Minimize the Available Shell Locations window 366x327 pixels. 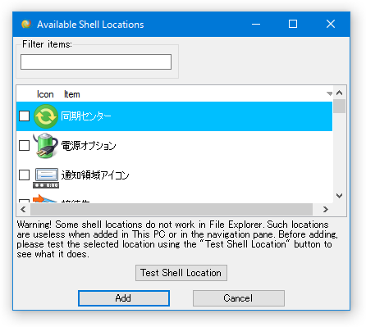point(256,24)
